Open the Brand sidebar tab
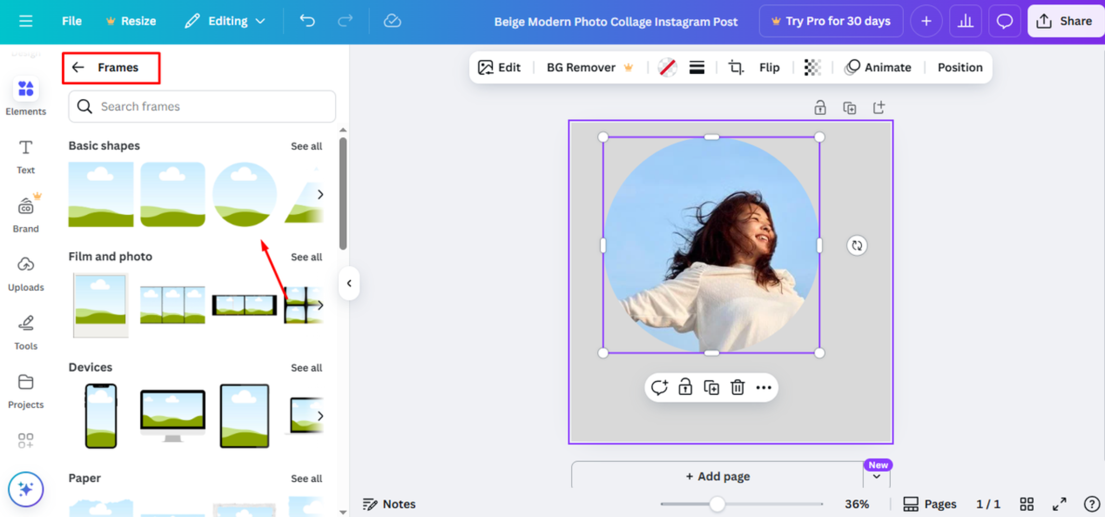The image size is (1105, 517). coord(25,214)
